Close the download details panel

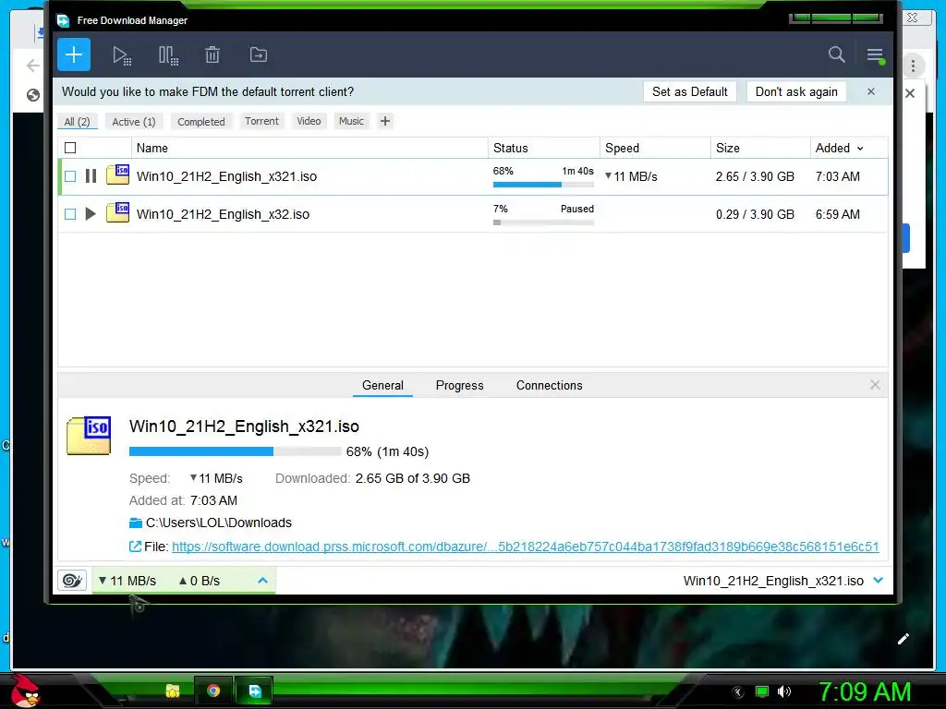[x=875, y=385]
